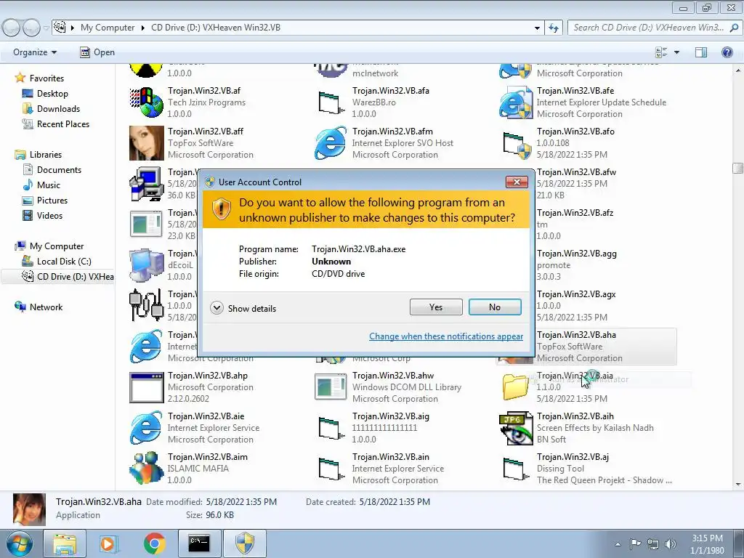Image resolution: width=744 pixels, height=558 pixels.
Task: Click the UAC shield taskbar item
Action: click(244, 543)
